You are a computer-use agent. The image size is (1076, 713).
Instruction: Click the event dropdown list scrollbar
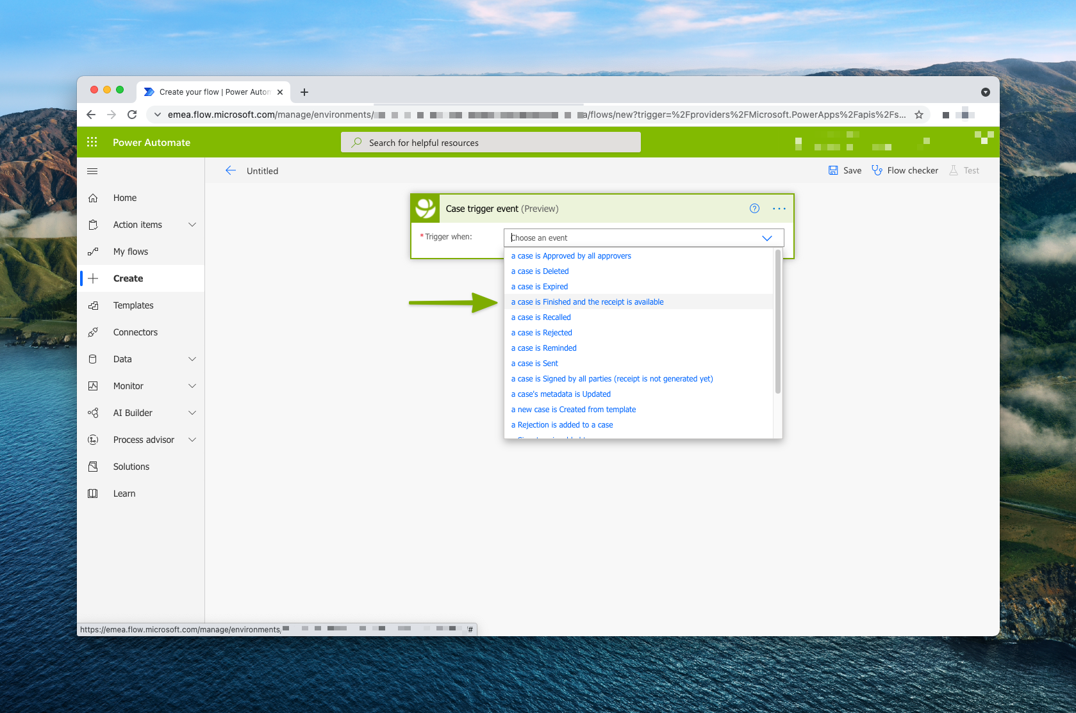click(778, 321)
